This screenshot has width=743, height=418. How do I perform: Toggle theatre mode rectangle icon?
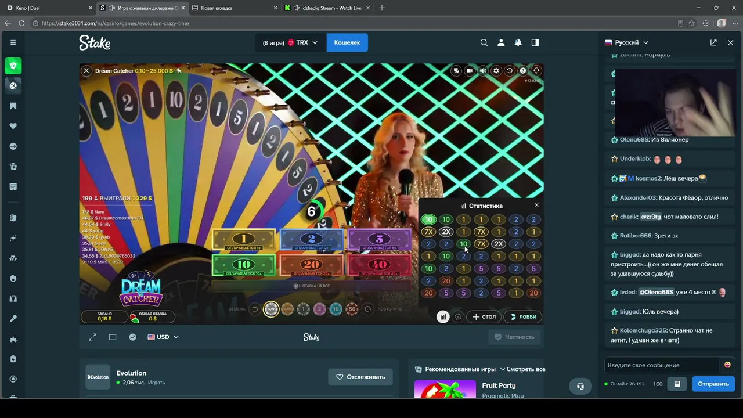point(113,337)
